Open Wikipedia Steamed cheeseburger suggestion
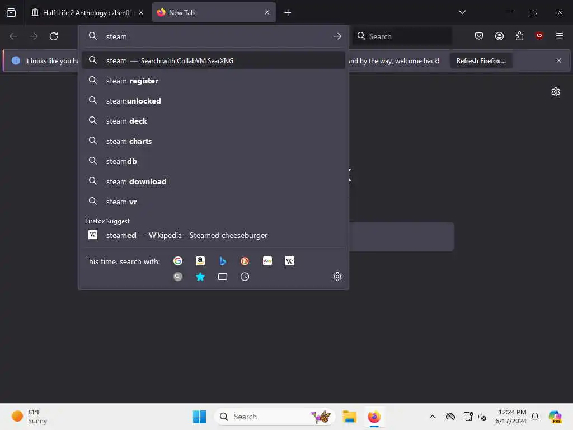This screenshot has height=430, width=573. [x=213, y=235]
